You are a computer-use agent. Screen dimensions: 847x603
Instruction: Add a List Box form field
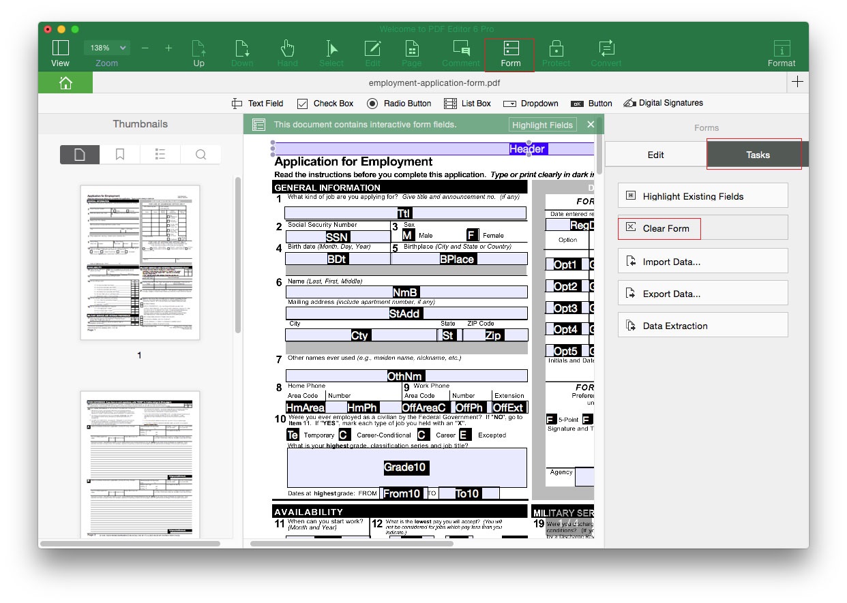click(x=467, y=104)
